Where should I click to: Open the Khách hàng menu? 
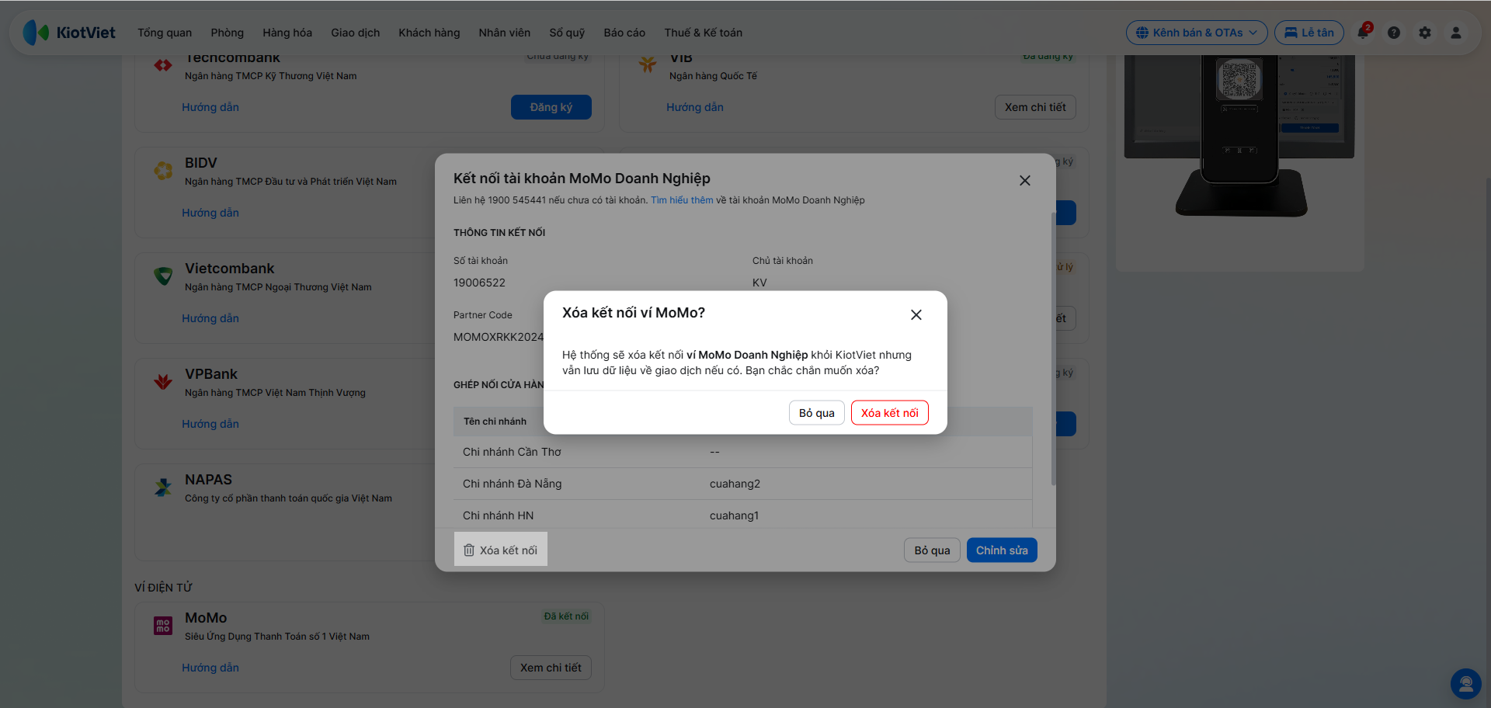pos(429,33)
